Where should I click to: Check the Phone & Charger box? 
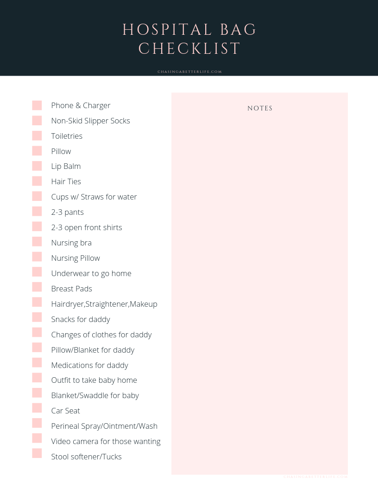[x=37, y=105]
